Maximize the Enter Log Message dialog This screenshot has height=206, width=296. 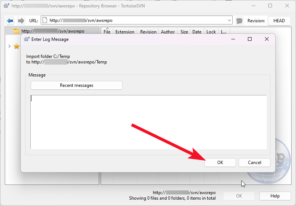point(250,39)
